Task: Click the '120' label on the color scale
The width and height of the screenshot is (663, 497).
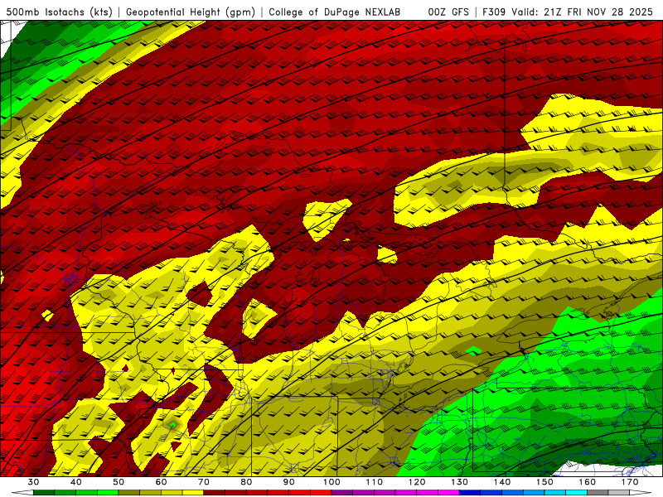Action: tap(417, 482)
